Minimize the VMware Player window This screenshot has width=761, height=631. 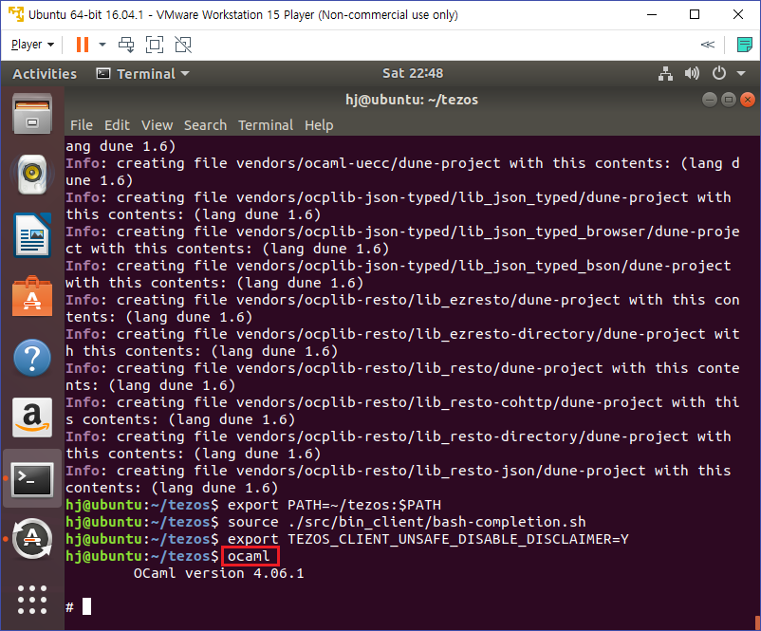click(x=652, y=14)
